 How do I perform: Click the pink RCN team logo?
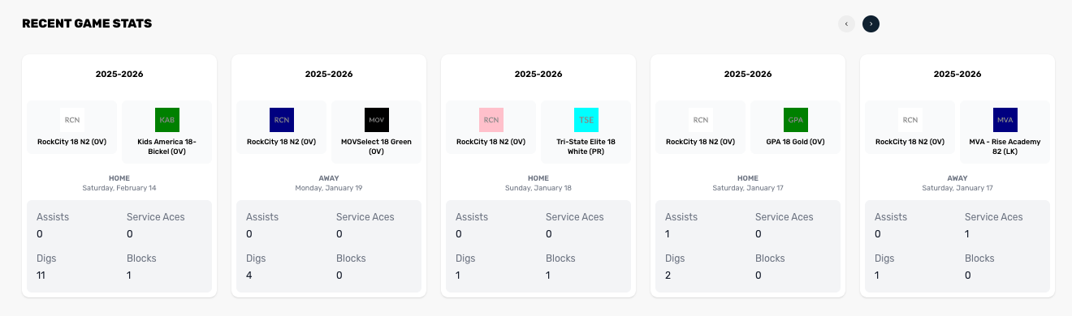pos(491,120)
